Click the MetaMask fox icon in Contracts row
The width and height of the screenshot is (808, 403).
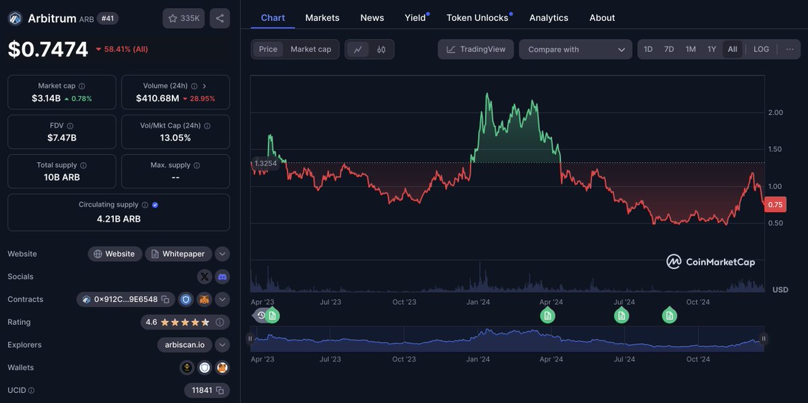tap(204, 299)
